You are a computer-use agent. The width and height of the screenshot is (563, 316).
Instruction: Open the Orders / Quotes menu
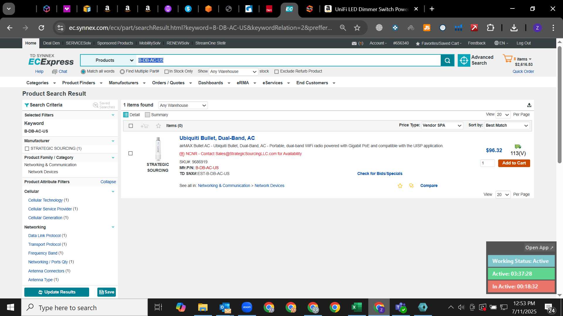pyautogui.click(x=172, y=83)
